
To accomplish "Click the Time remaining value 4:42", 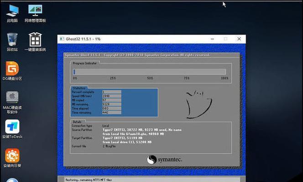I will (112, 112).
